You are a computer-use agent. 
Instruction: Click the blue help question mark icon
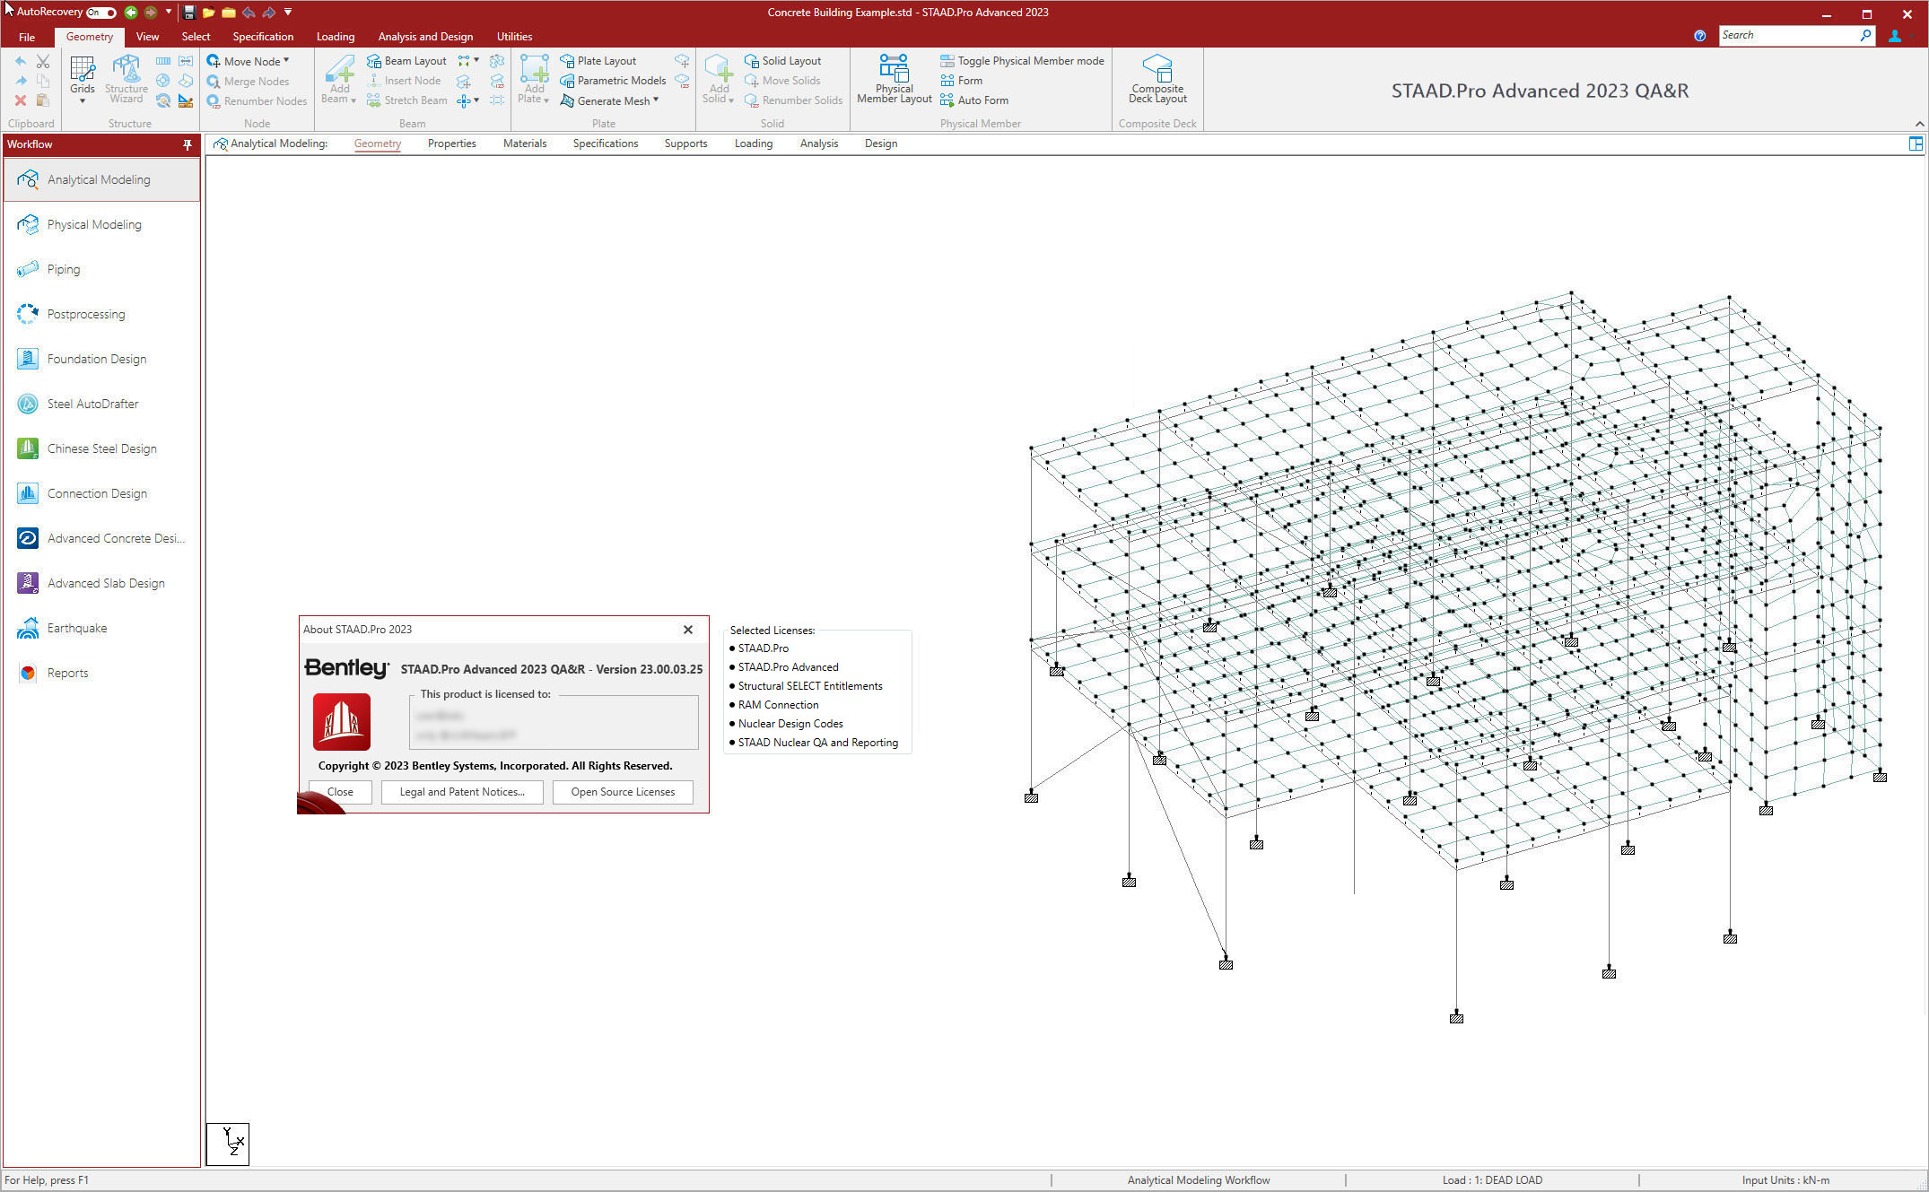click(x=1699, y=36)
